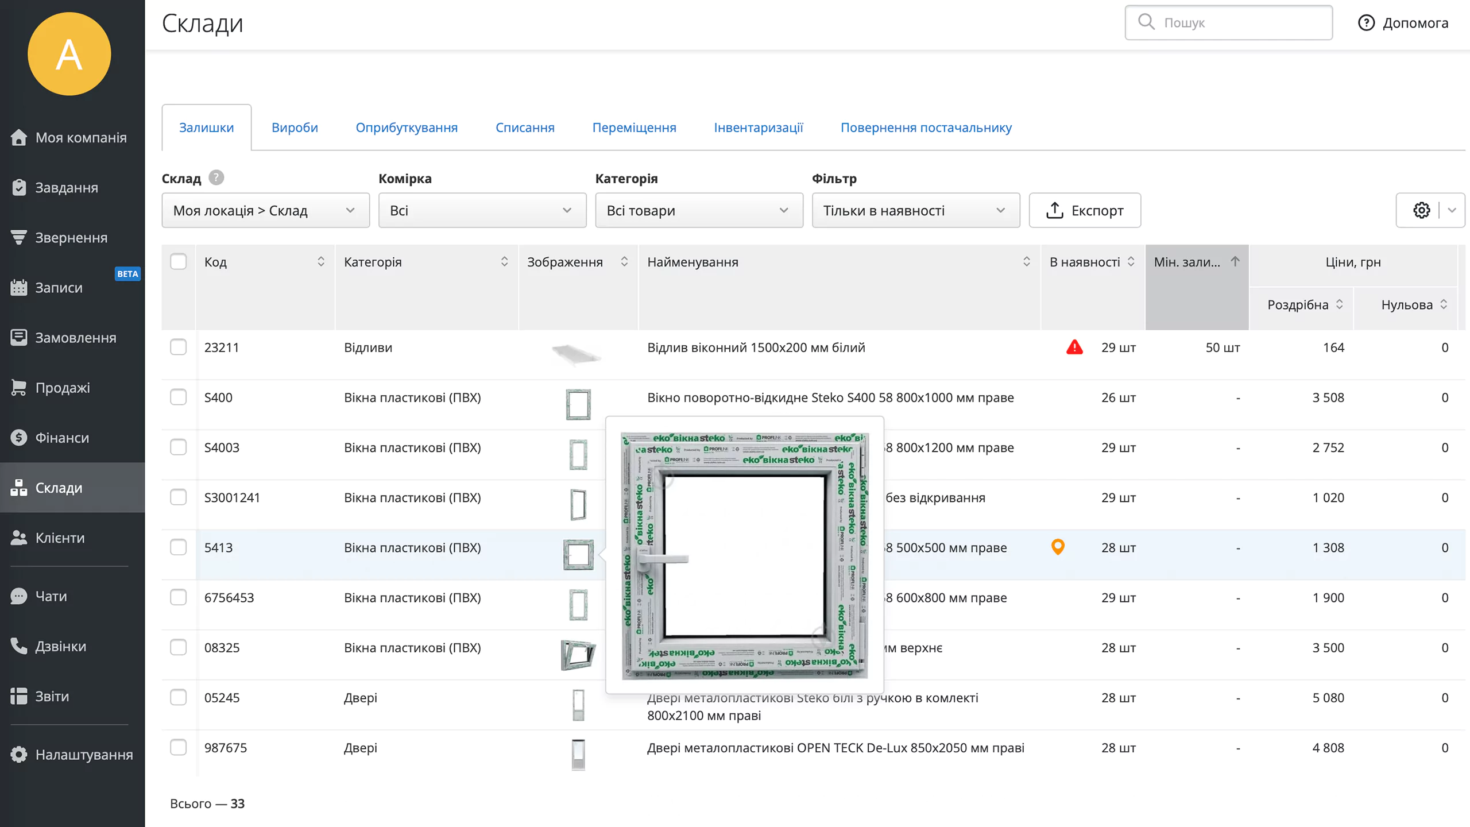Click the yellow account avatar A

[69, 54]
